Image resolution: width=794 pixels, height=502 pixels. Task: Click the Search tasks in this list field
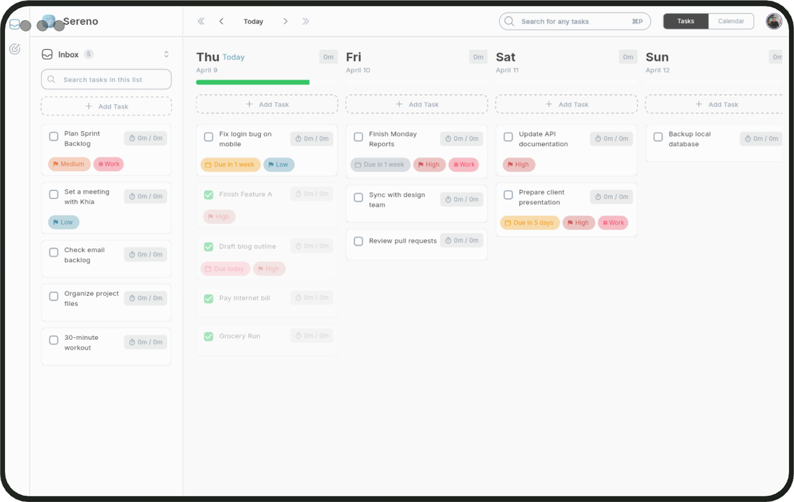tap(106, 79)
